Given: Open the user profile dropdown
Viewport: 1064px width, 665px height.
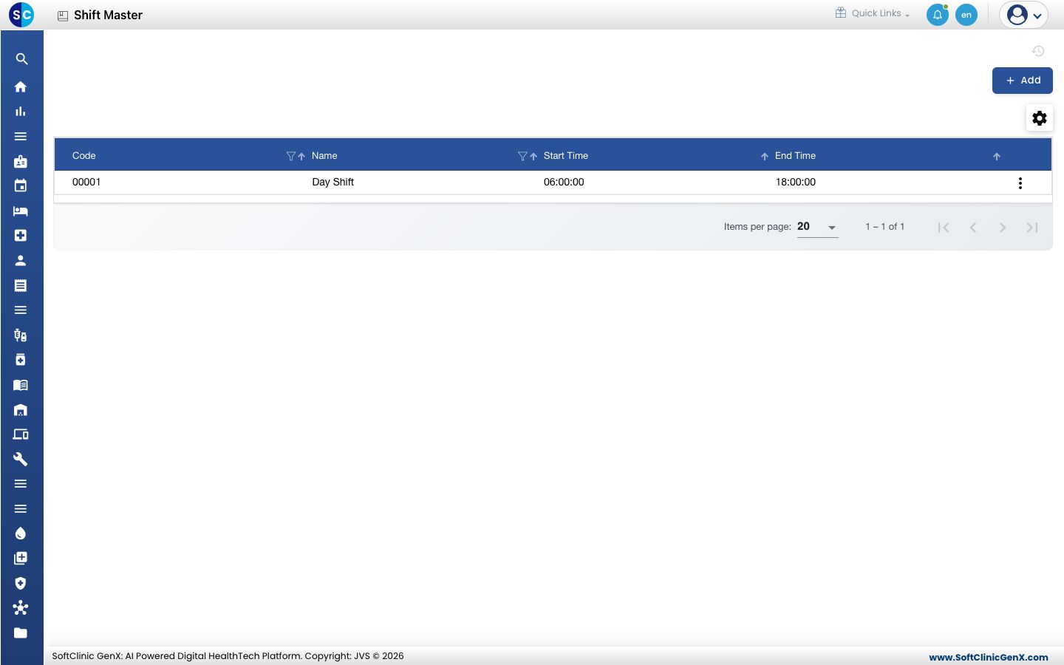Looking at the screenshot, I should pos(1024,15).
